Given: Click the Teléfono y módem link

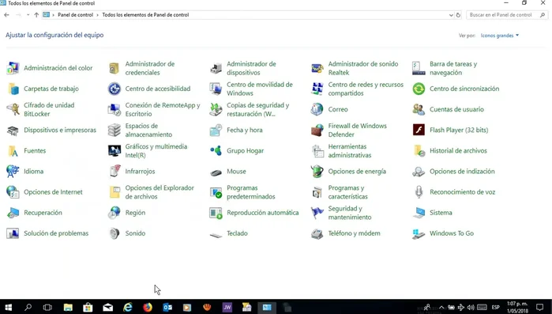Looking at the screenshot, I should click(354, 233).
